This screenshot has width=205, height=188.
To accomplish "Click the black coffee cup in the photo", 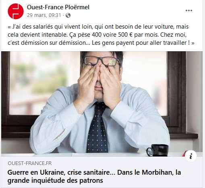I will coord(158,150).
